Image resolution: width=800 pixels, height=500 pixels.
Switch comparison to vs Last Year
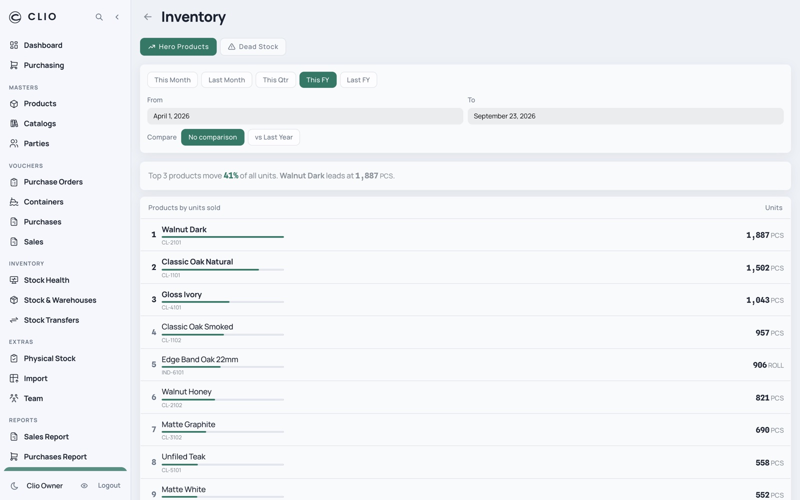tap(273, 137)
